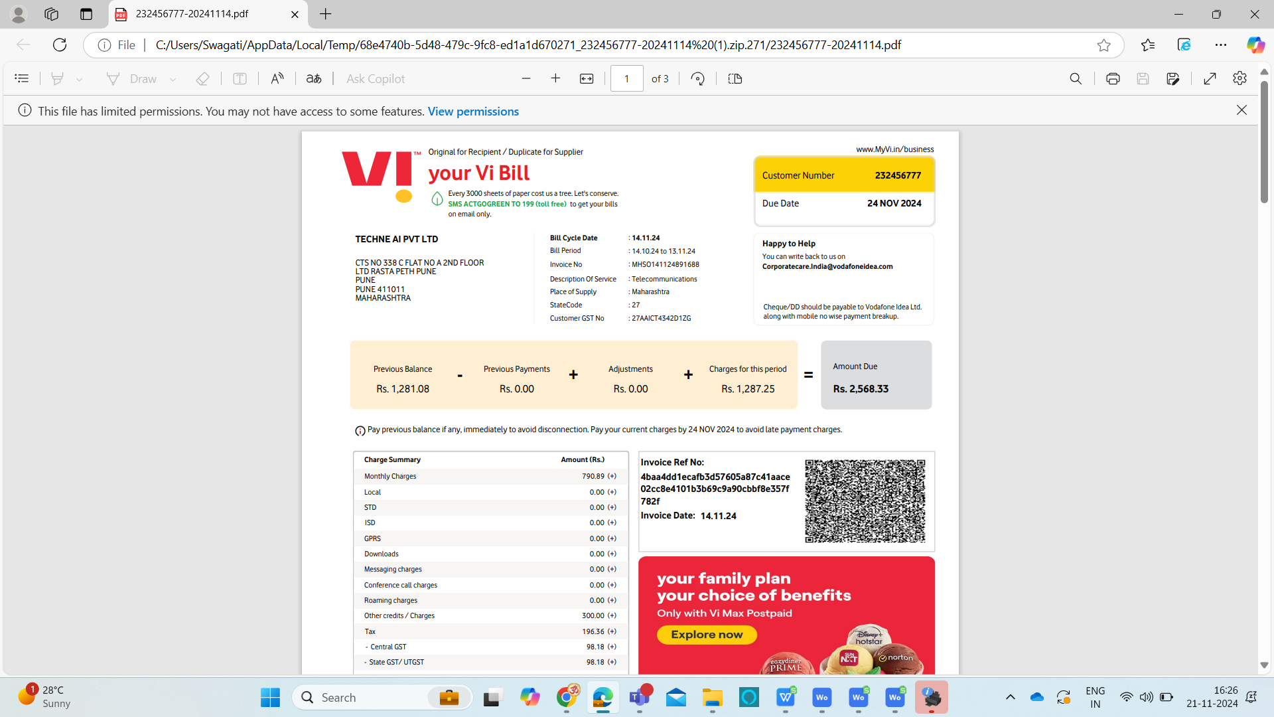Click the file path address bar
Viewport: 1274px width, 717px height.
[528, 45]
